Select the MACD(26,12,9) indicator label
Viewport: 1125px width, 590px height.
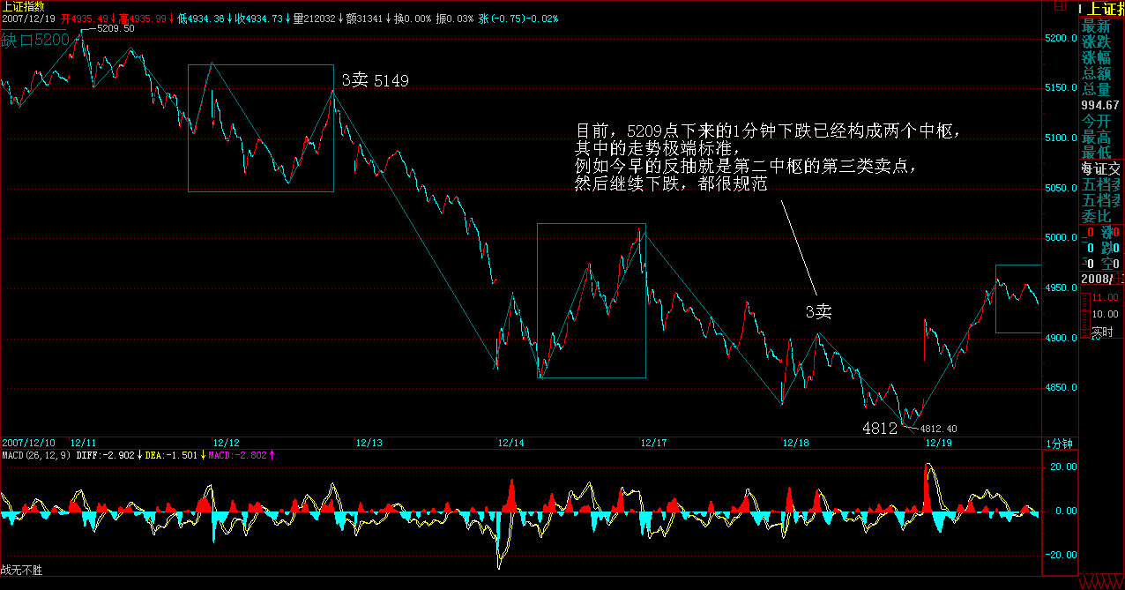(x=35, y=455)
